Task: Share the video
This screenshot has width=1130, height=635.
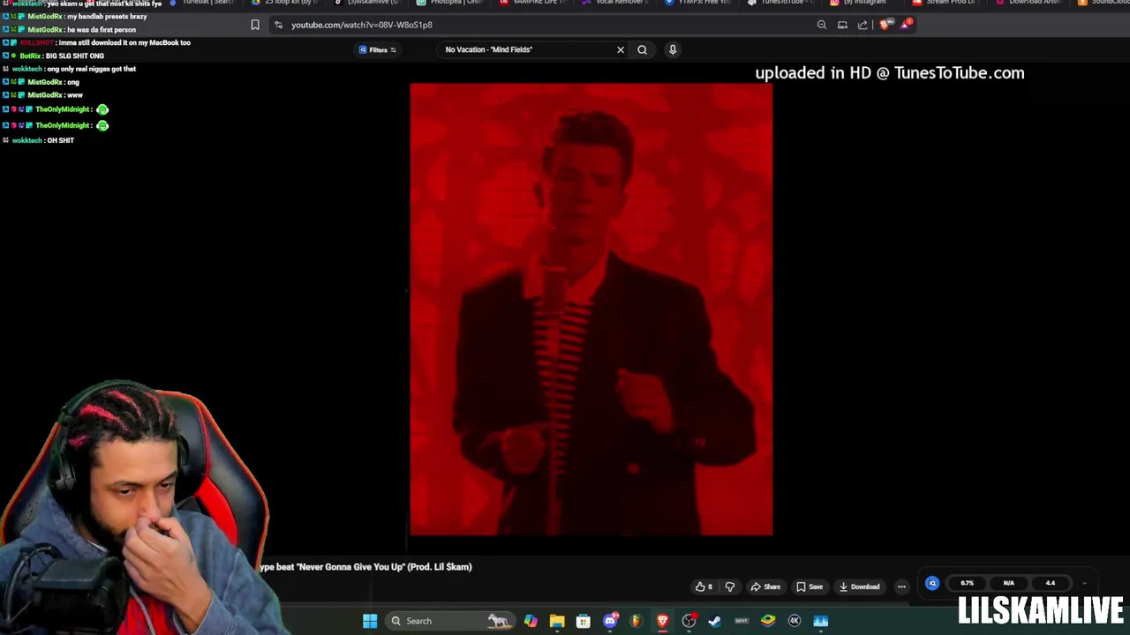Action: coord(765,586)
